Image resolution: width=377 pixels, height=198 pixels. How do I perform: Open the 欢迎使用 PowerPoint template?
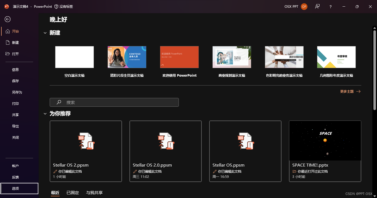point(179,57)
